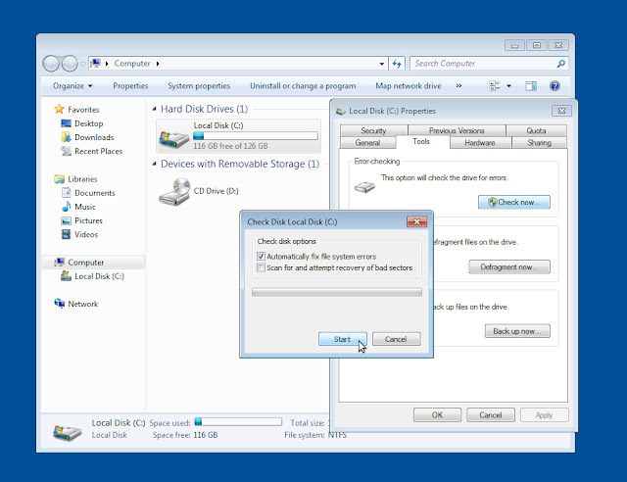Screen dimensions: 627x482
Task: Click the Desktop icon in sidebar
Action: [66, 123]
